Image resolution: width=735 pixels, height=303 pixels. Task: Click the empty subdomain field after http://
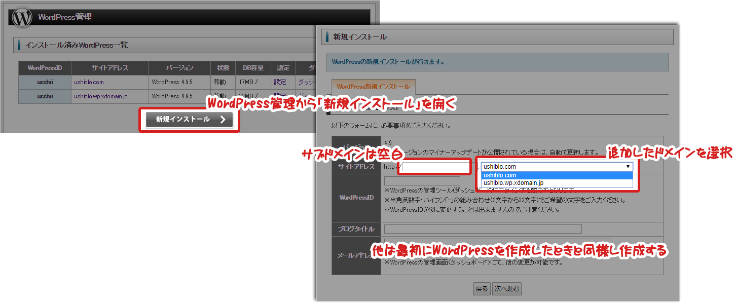(436, 167)
